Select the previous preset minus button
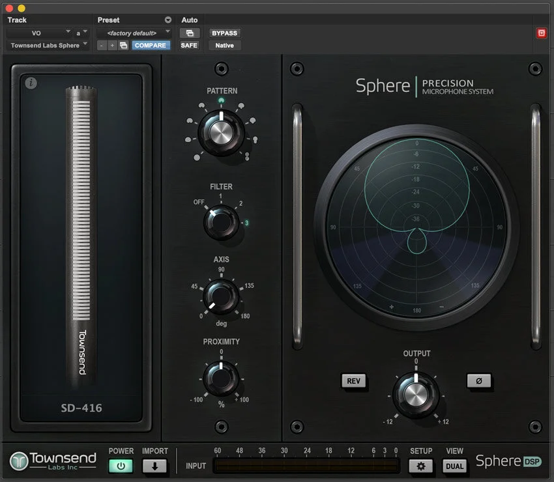The width and height of the screenshot is (554, 482). tap(102, 45)
